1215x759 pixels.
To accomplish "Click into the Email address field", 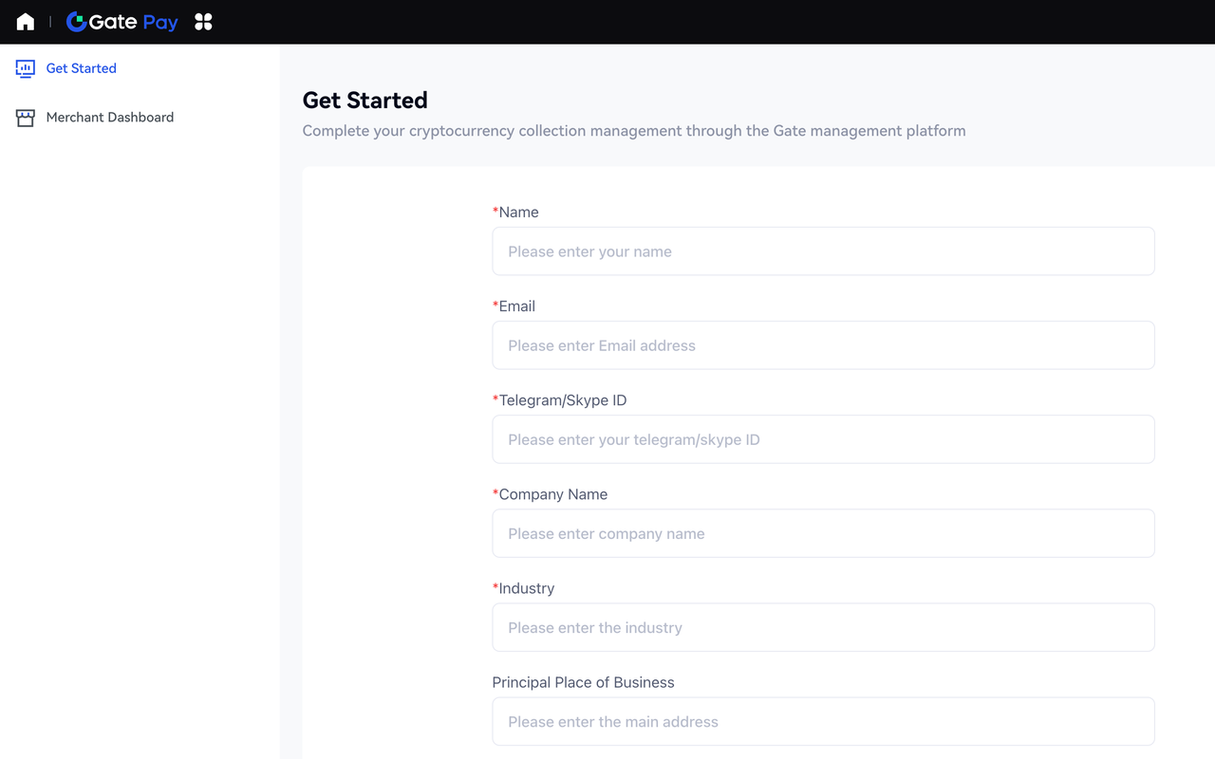I will click(823, 345).
